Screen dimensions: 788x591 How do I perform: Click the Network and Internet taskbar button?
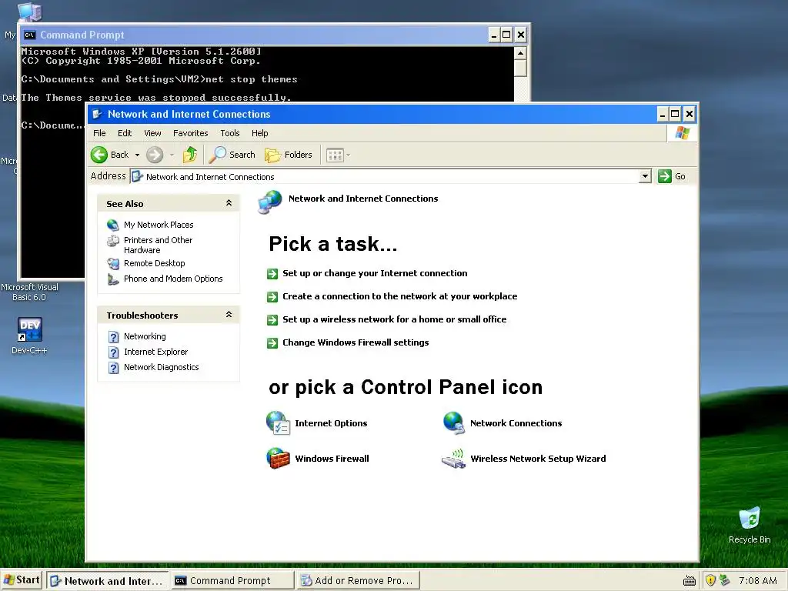click(x=108, y=580)
